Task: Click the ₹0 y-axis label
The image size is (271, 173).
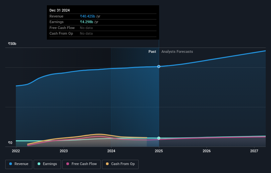Action: [x=10, y=143]
